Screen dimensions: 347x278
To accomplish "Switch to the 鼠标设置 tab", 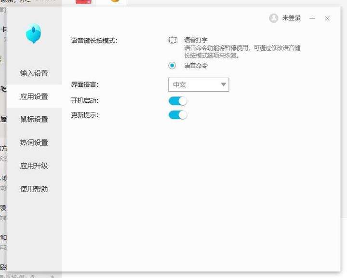I will 34,119.
